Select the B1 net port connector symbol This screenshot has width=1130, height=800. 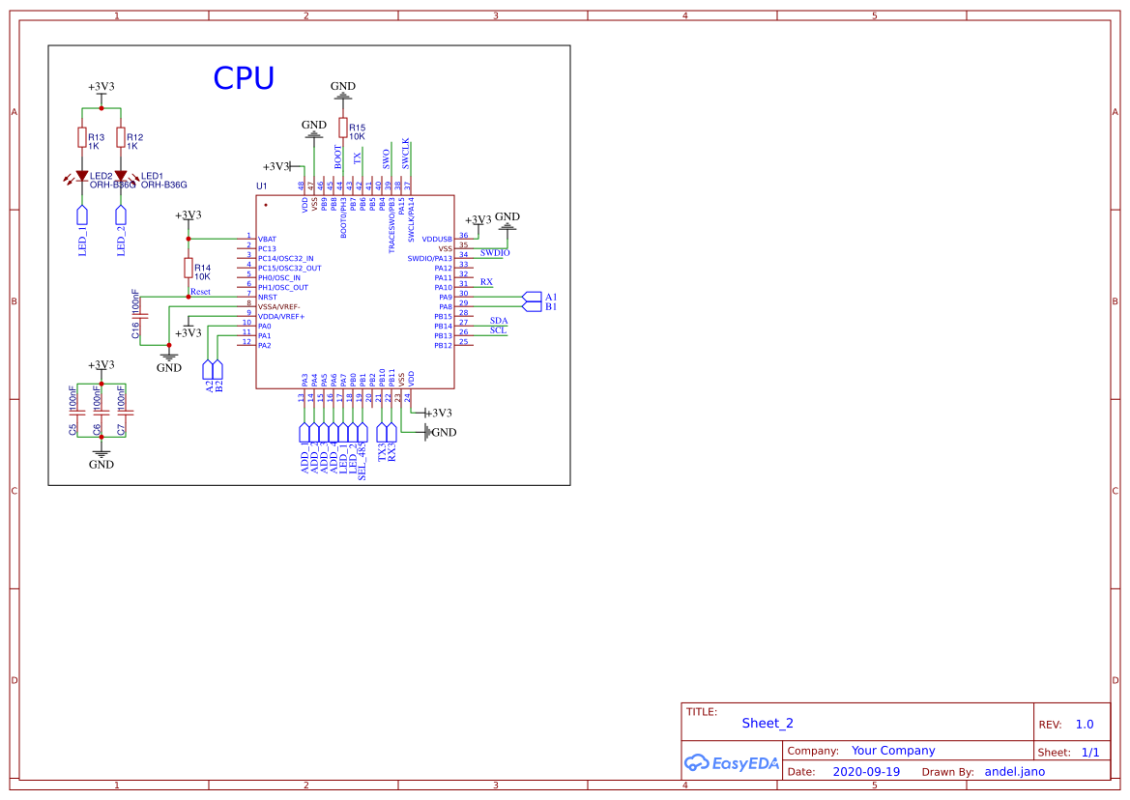[x=533, y=305]
